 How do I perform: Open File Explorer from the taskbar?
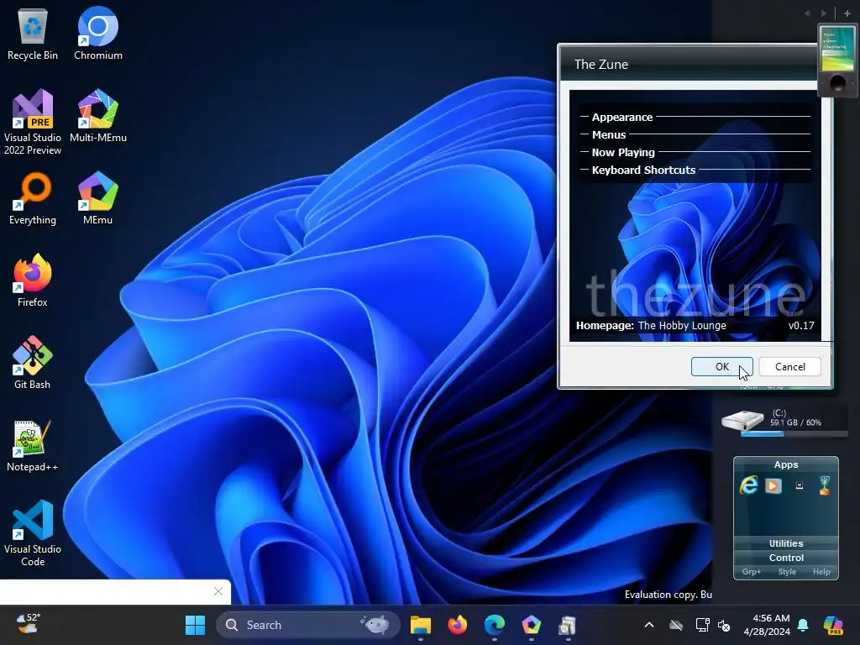coord(421,625)
